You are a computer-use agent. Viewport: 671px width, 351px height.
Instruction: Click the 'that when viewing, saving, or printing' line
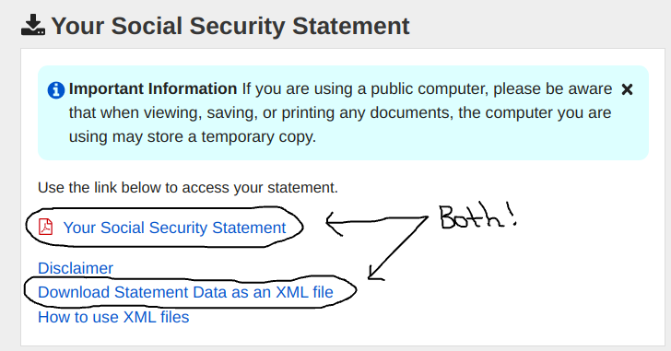202,113
